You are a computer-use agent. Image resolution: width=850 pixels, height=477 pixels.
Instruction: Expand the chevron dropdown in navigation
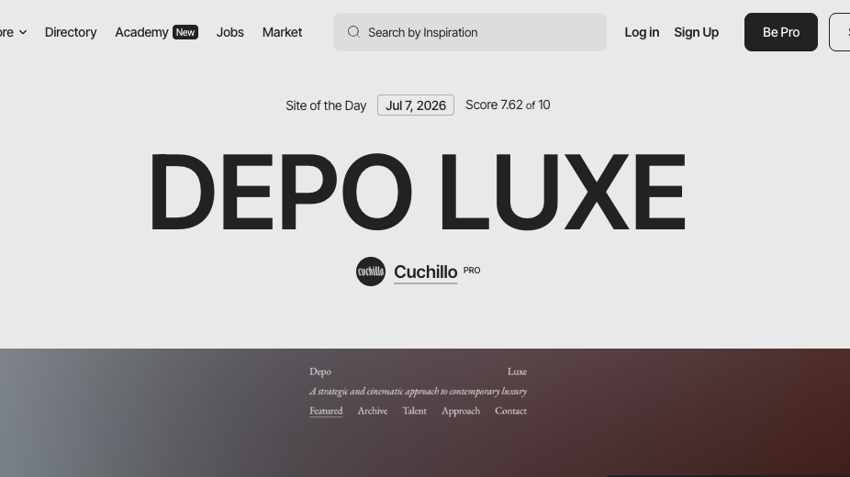[x=23, y=32]
